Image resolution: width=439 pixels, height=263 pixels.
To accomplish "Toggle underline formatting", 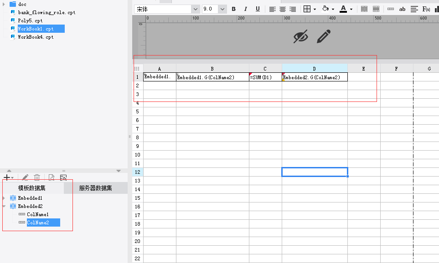I will [258, 9].
